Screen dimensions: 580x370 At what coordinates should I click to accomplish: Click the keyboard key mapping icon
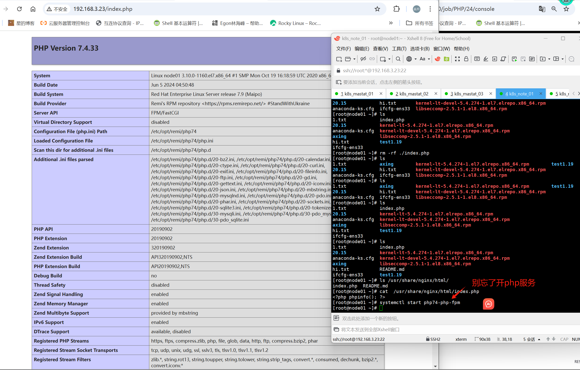tap(477, 59)
